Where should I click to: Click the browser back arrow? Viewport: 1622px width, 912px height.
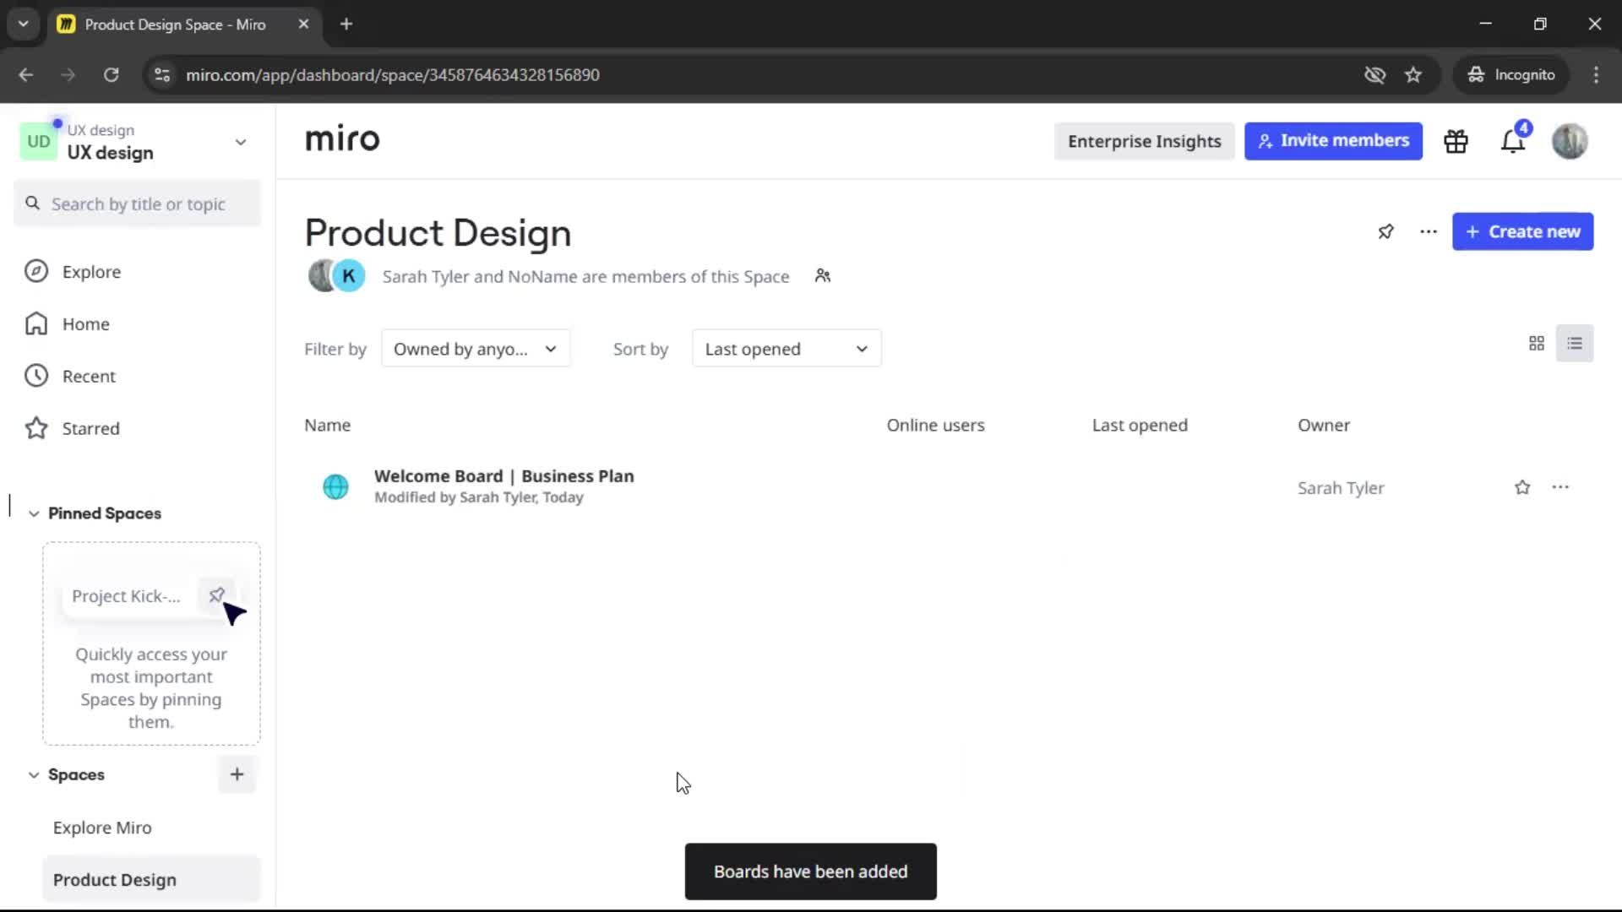(26, 75)
